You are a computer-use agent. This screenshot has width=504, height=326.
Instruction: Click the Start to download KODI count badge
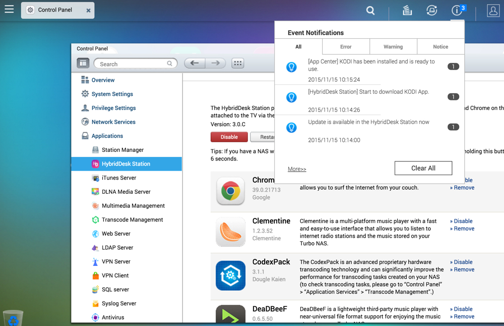tap(453, 97)
